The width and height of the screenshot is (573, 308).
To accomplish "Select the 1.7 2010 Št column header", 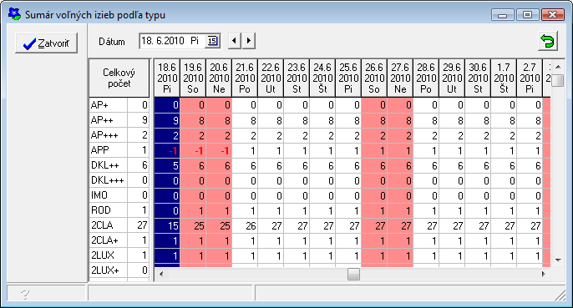I will [504, 78].
